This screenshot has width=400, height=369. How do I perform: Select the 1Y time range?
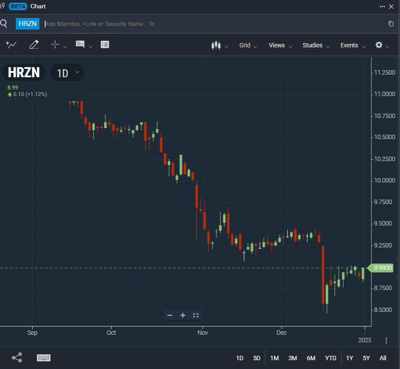tap(350, 358)
